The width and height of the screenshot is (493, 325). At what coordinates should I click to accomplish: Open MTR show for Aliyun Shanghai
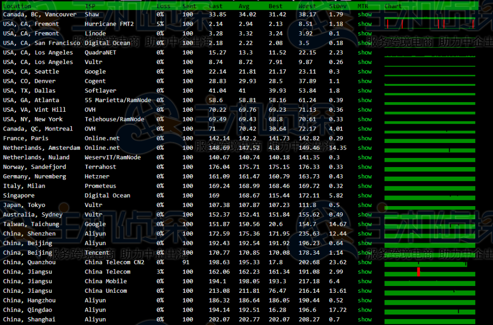[x=364, y=320]
